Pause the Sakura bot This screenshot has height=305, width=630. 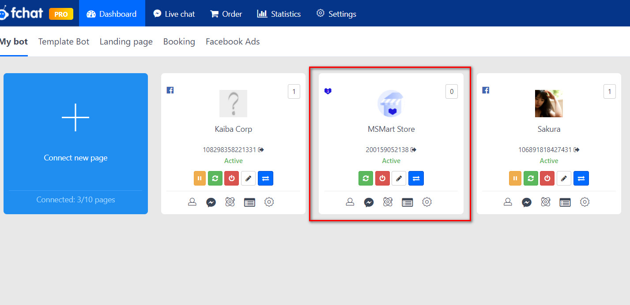click(x=515, y=178)
